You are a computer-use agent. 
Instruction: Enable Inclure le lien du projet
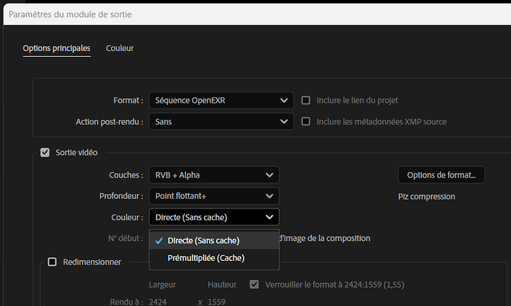(x=307, y=101)
